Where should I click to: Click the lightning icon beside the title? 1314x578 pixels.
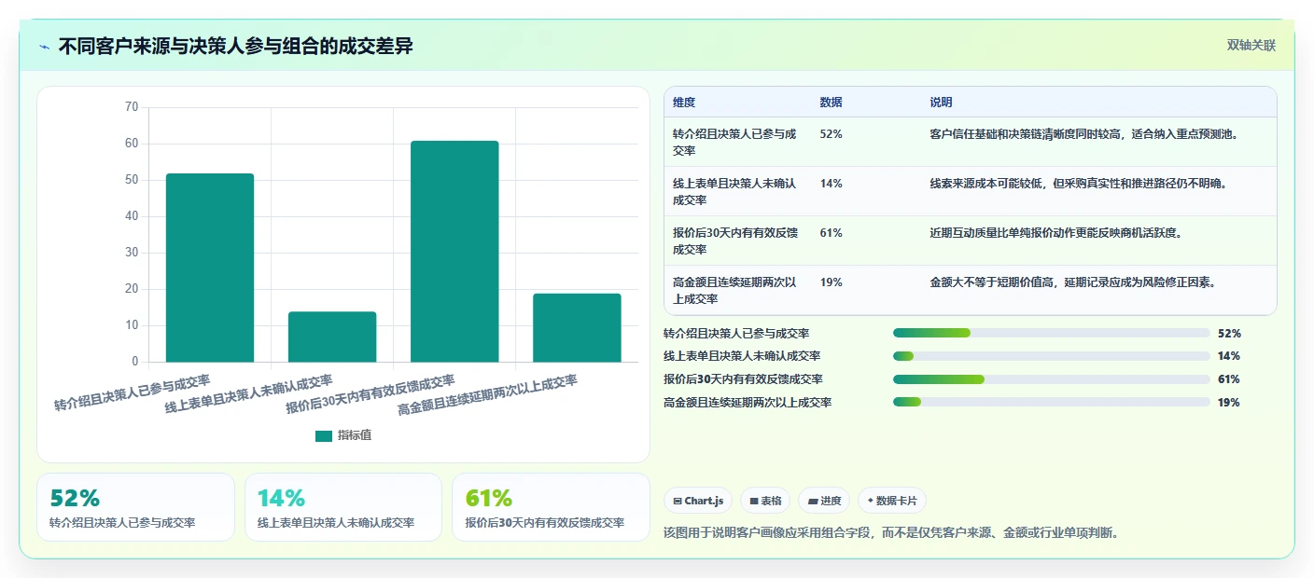click(x=44, y=47)
